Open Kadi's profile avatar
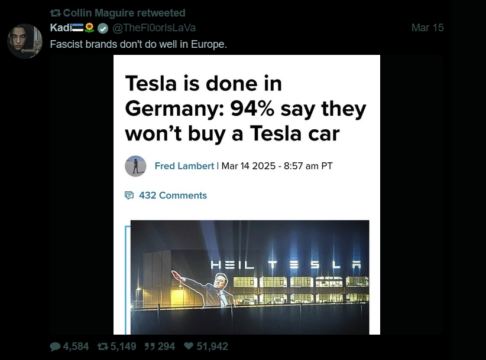This screenshot has height=360, width=486. point(25,41)
